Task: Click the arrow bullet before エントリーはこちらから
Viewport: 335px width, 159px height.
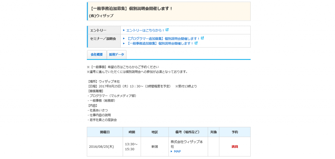Action: pos(124,30)
